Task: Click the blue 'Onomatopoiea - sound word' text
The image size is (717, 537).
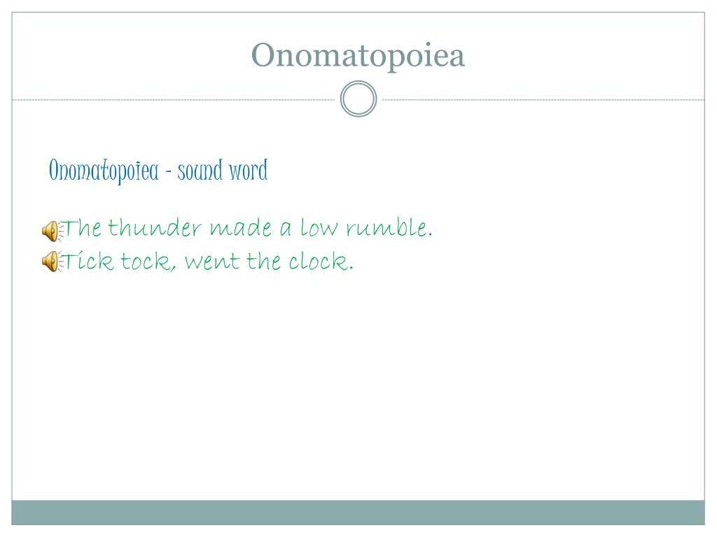Action: pyautogui.click(x=158, y=171)
